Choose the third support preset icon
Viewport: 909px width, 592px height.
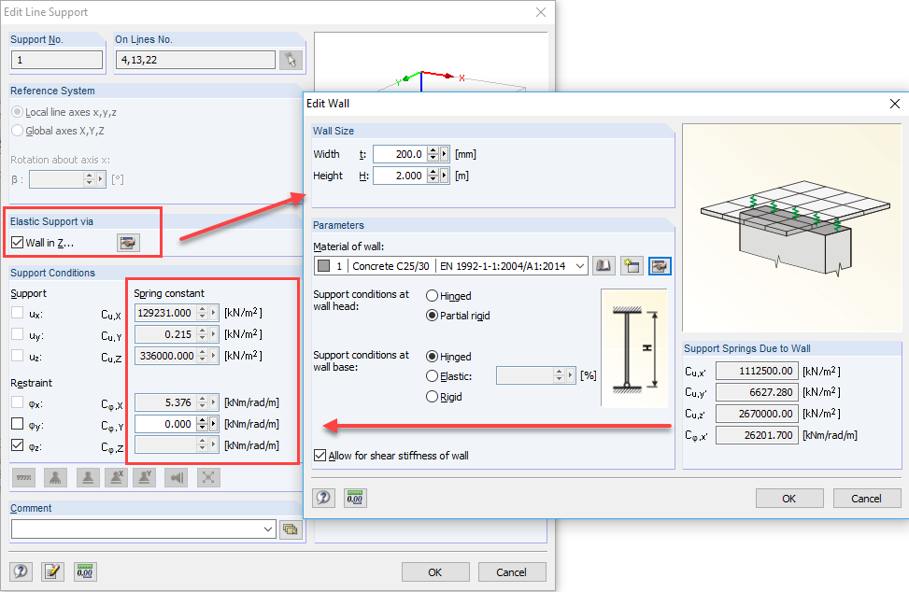[88, 477]
